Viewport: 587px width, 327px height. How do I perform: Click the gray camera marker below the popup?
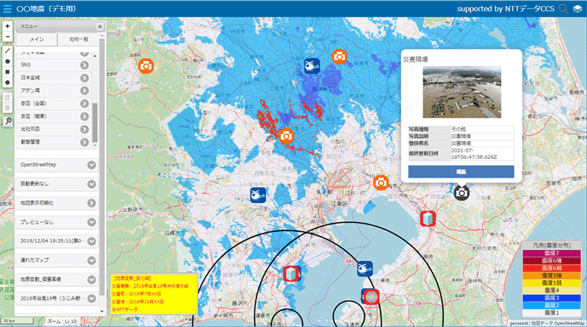click(x=461, y=192)
